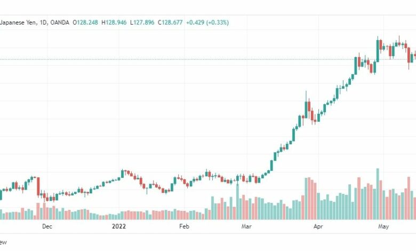
Task: Click the May label on time axis
Action: pyautogui.click(x=383, y=226)
